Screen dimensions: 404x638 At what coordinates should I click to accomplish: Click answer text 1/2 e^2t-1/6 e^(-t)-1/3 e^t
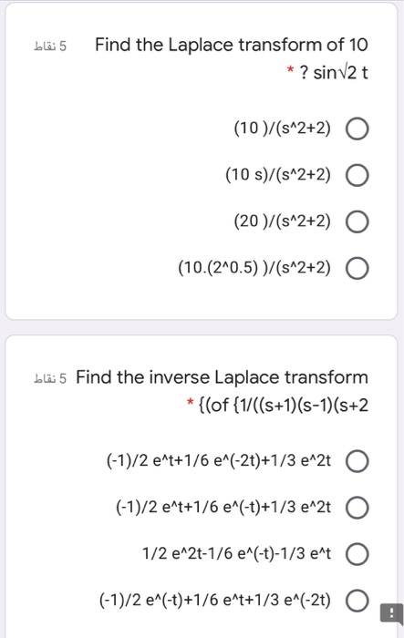236,553
